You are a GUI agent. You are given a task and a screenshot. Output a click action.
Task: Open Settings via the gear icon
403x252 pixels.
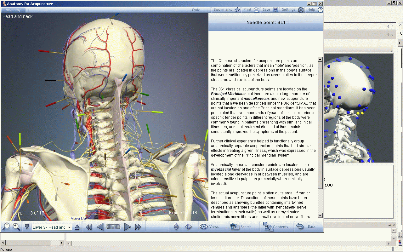pos(292,10)
